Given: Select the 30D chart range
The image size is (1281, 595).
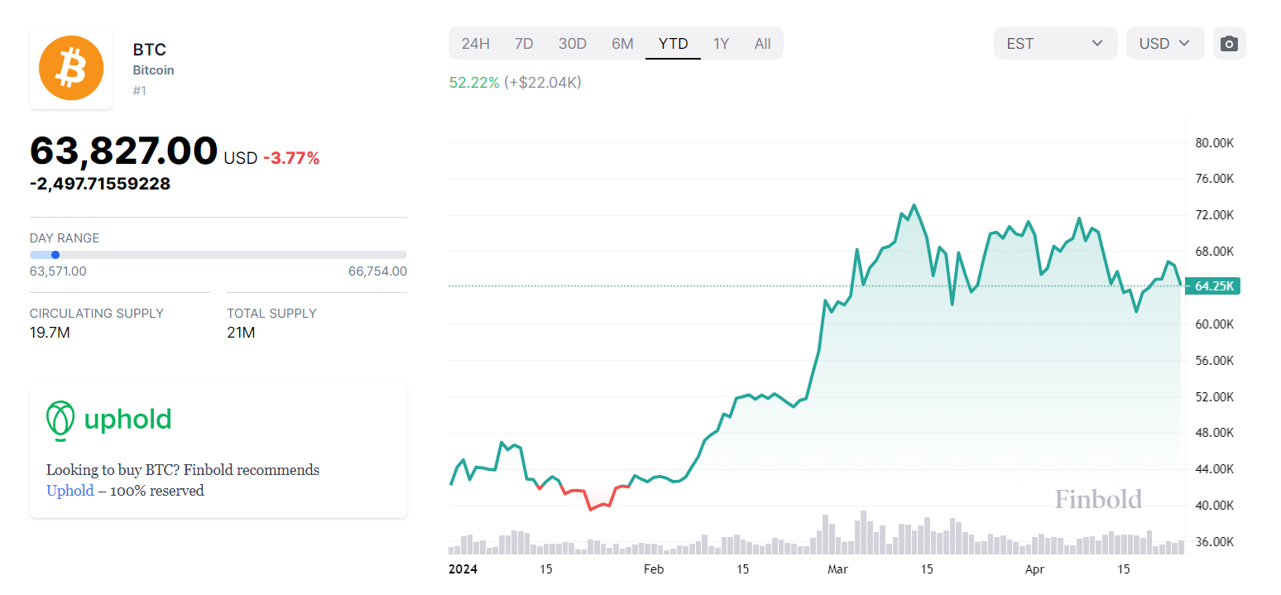Looking at the screenshot, I should click(572, 44).
